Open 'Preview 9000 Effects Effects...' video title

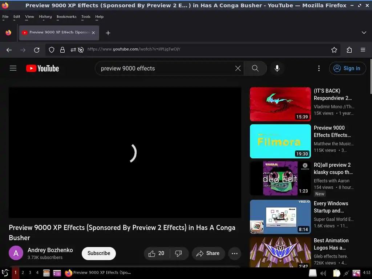pos(332,132)
